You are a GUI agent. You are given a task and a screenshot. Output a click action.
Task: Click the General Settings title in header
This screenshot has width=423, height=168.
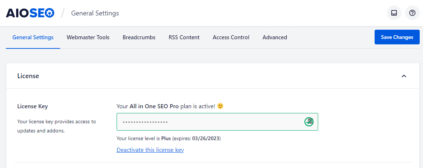coord(95,13)
